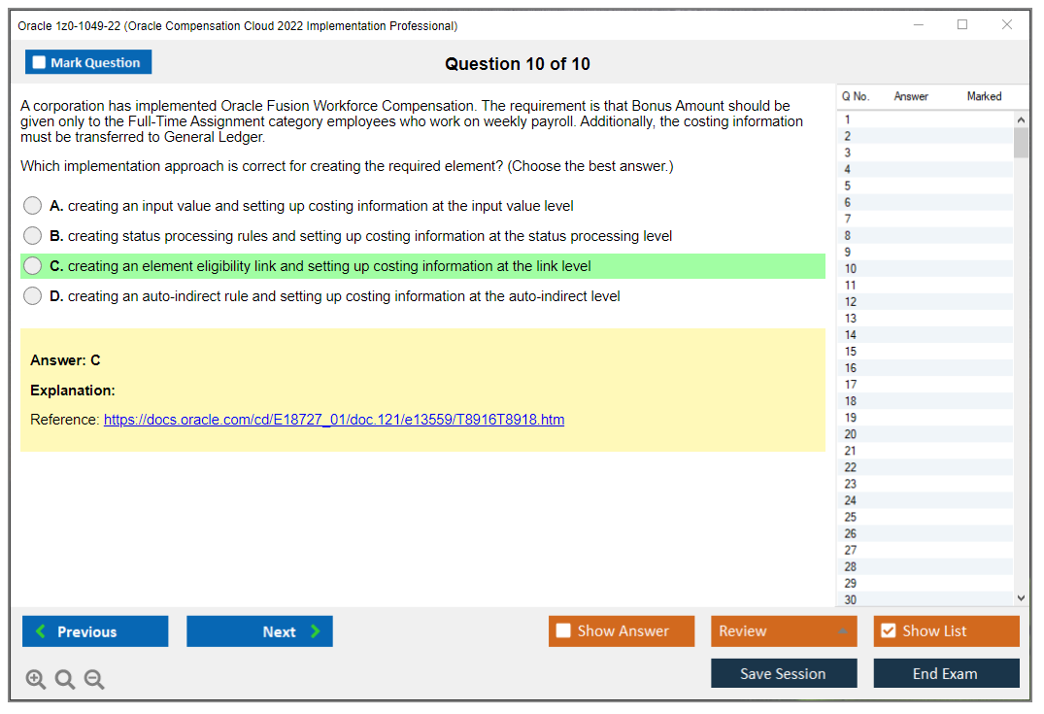Choose option C about element eligibility link

point(33,266)
